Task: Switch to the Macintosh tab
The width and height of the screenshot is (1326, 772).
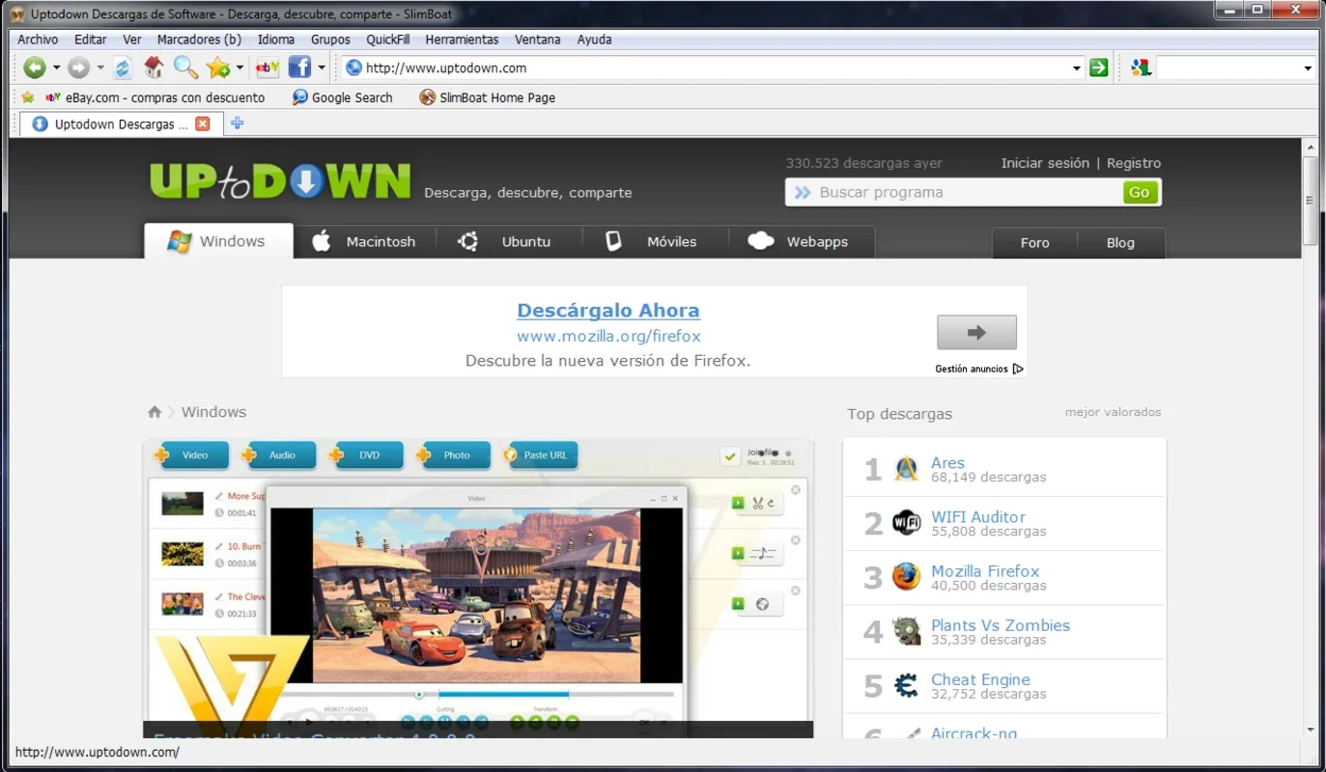Action: [364, 241]
